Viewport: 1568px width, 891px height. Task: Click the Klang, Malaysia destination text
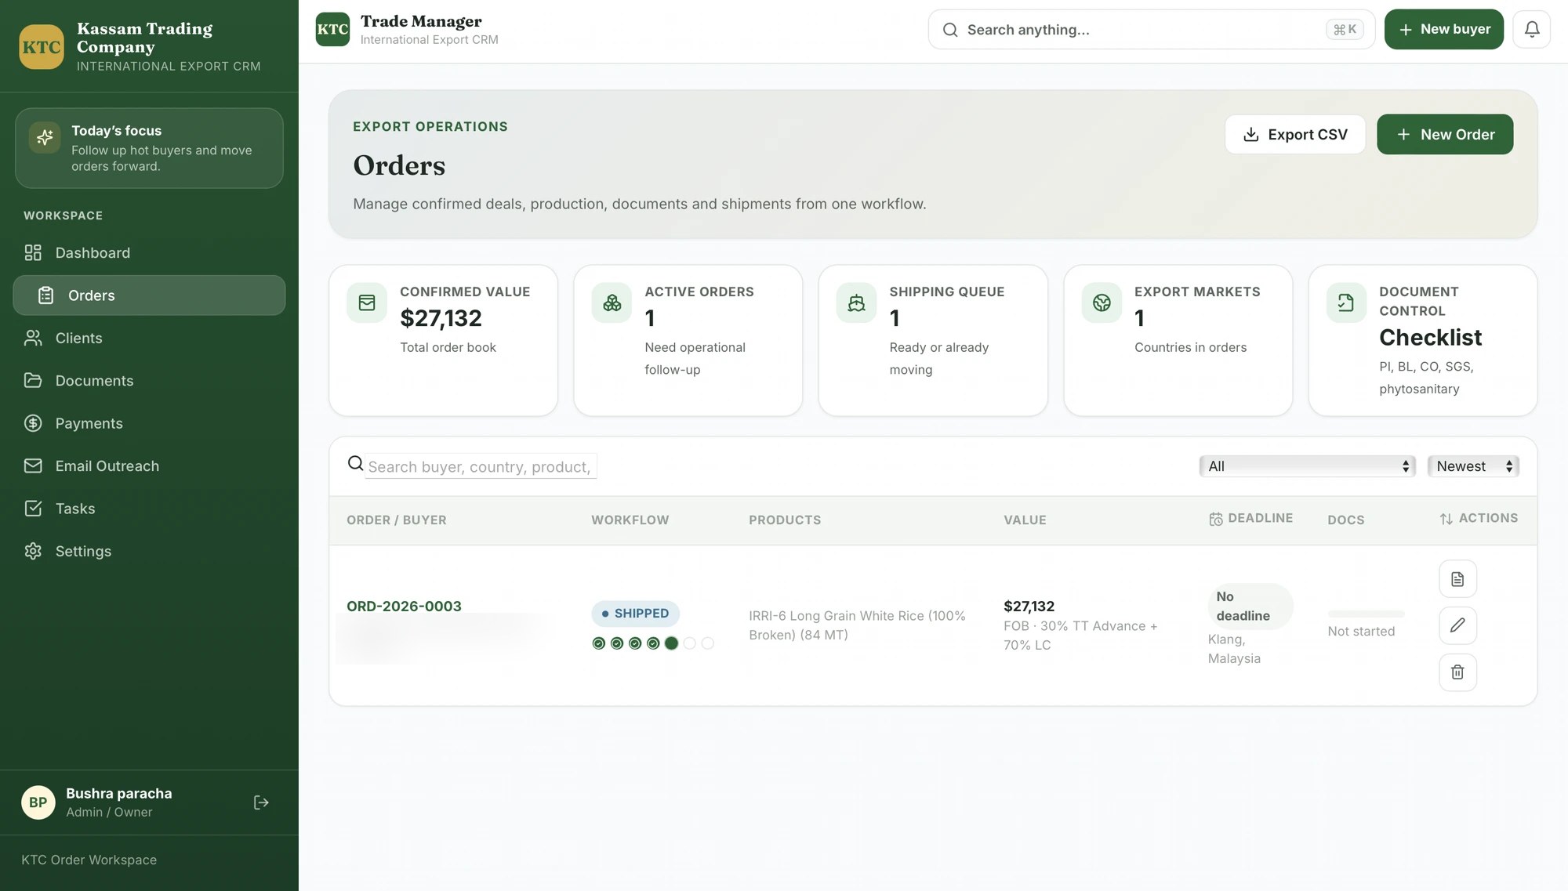(1234, 649)
